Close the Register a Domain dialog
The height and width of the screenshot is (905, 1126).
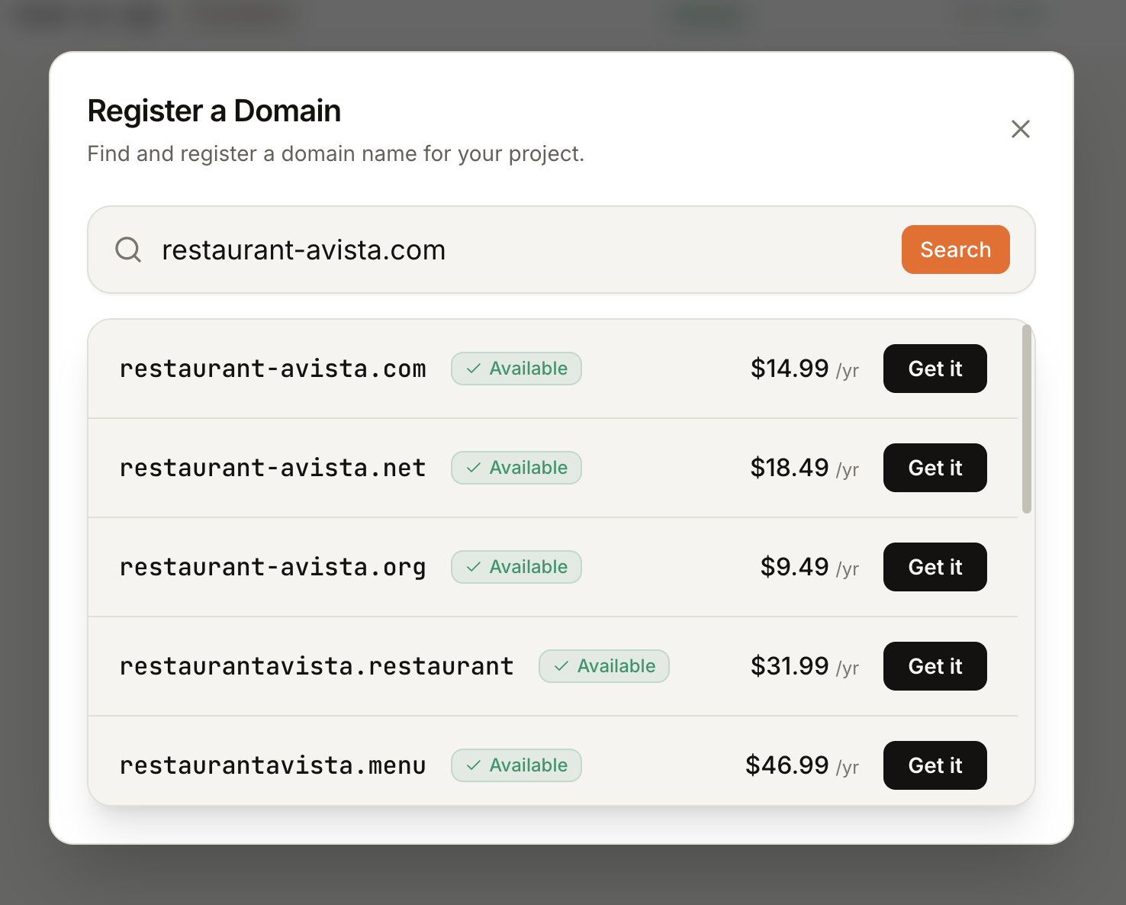pos(1020,129)
